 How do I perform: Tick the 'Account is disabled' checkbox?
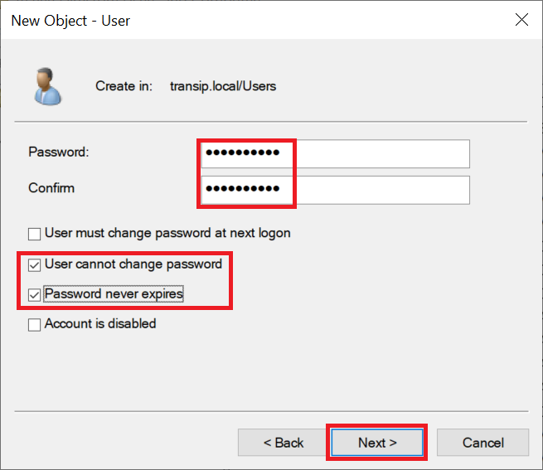34,325
